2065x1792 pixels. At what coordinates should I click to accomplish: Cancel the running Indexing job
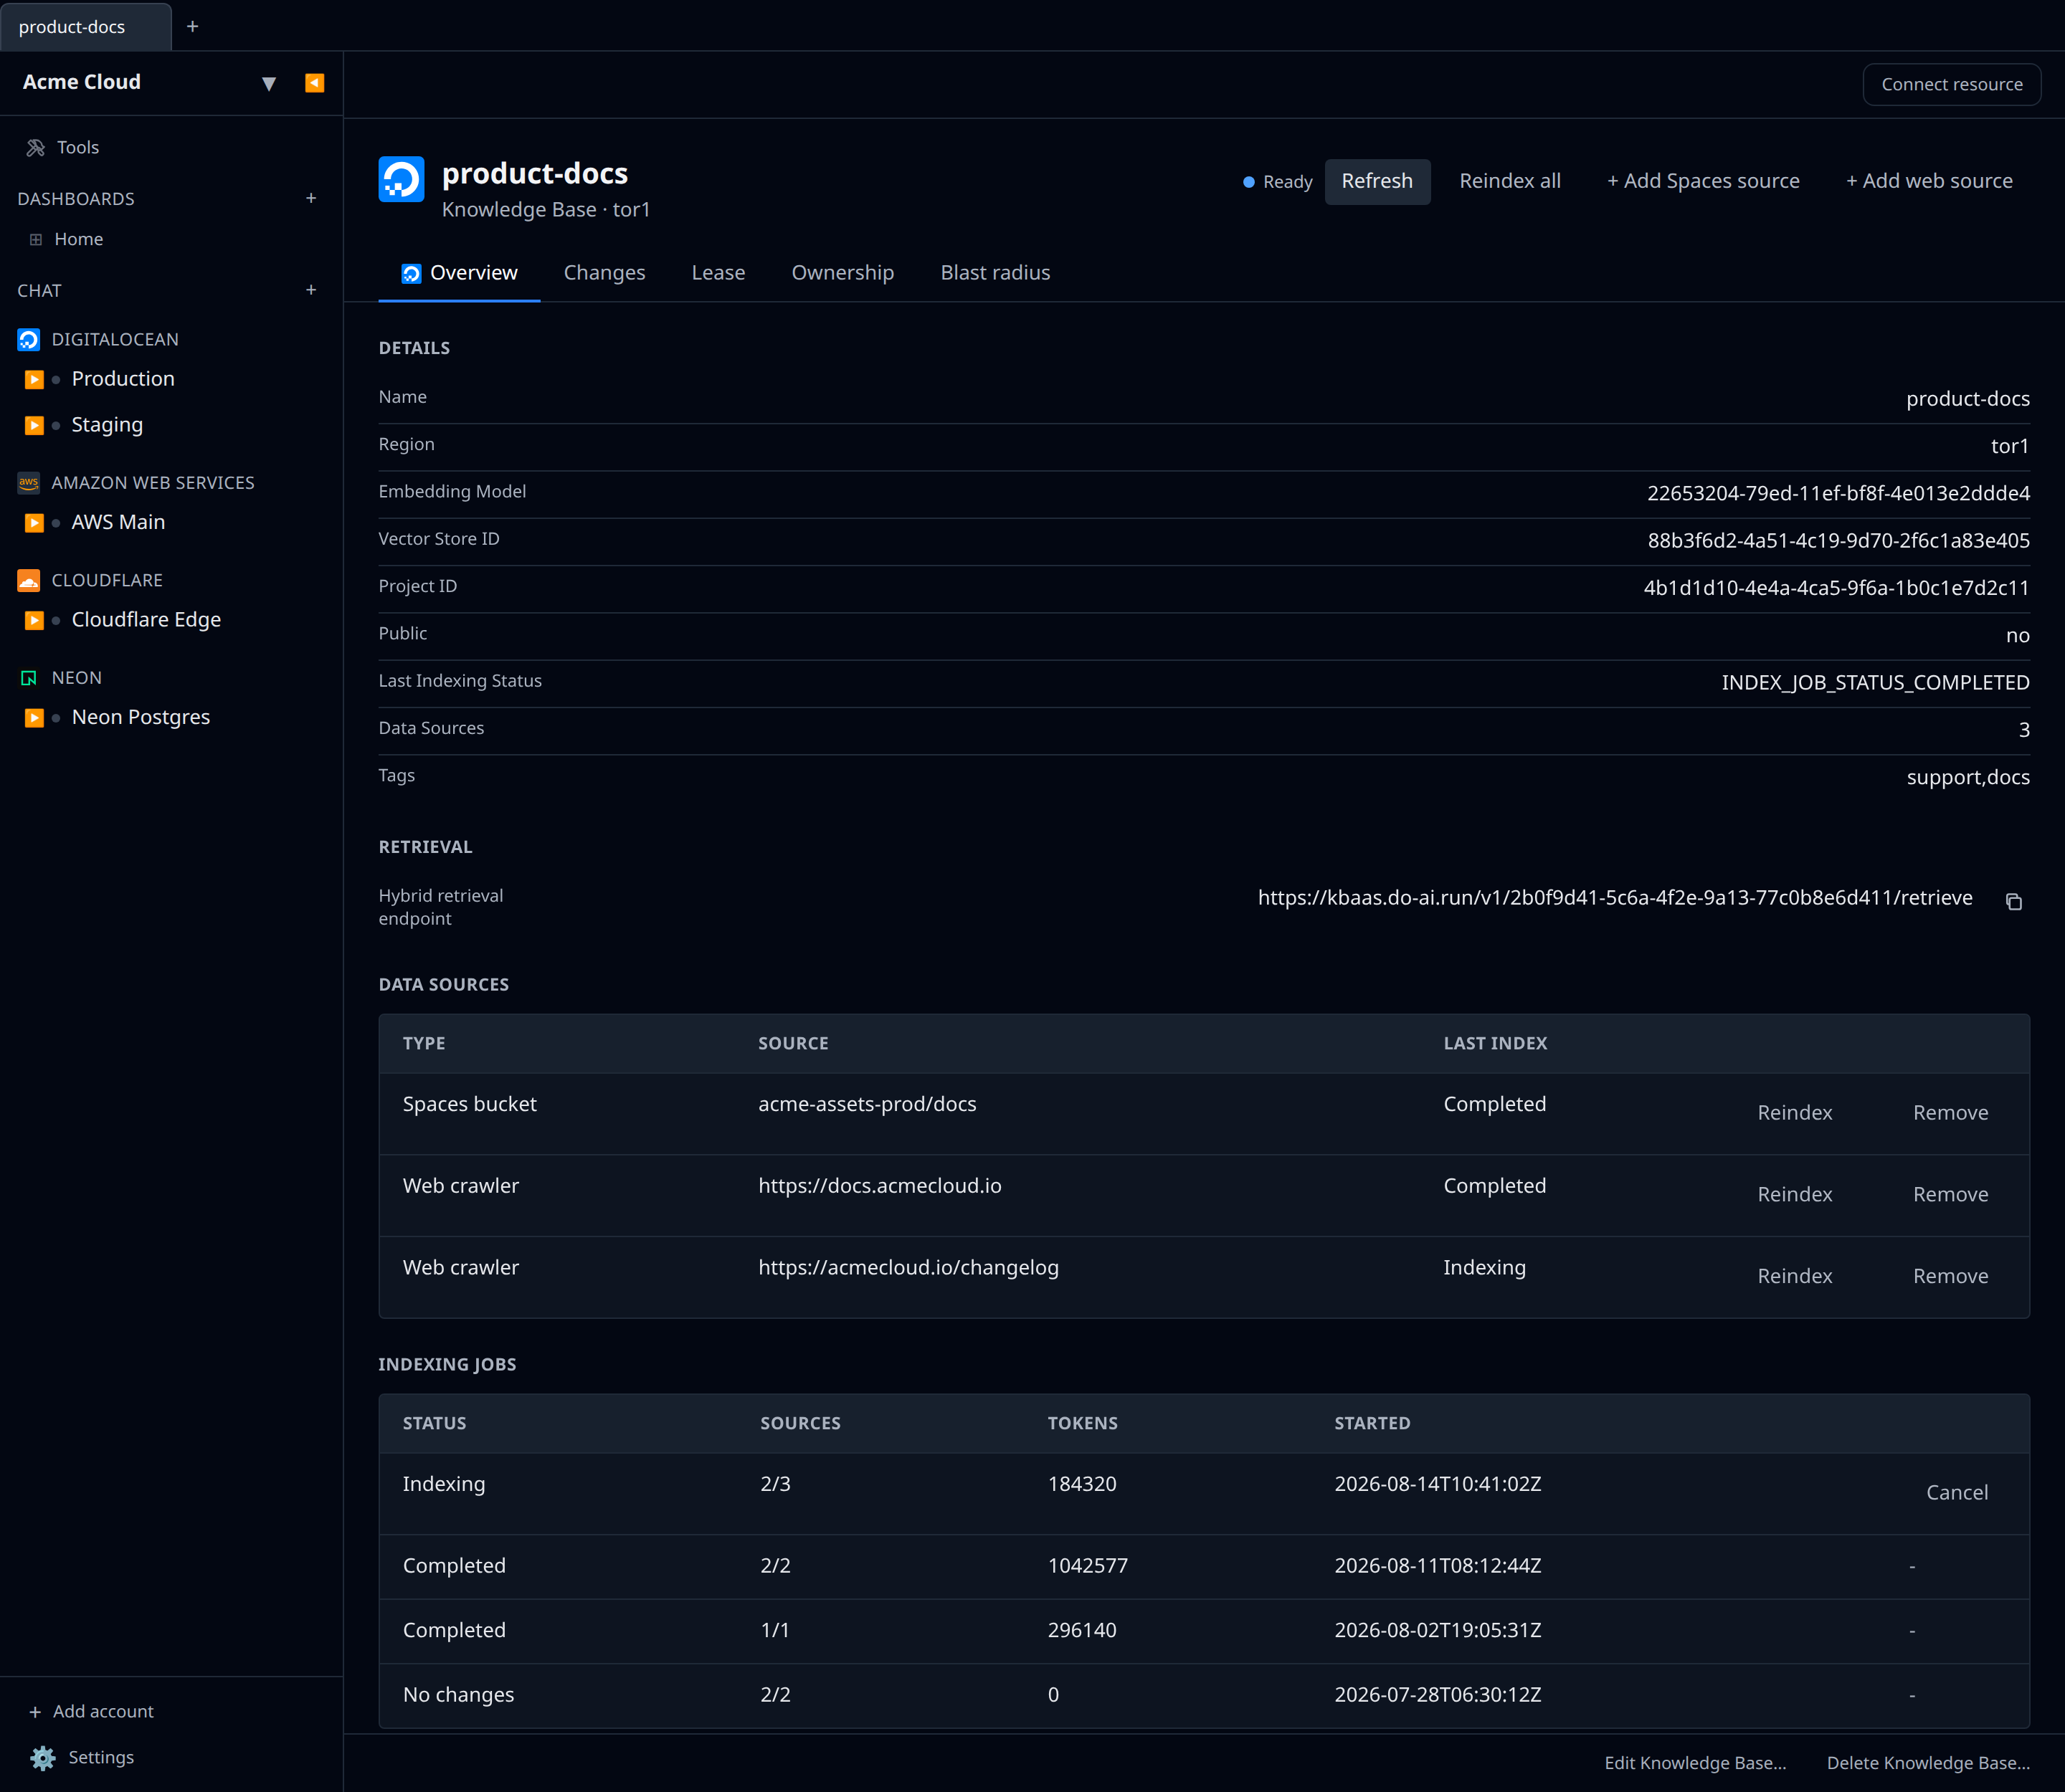click(1957, 1493)
